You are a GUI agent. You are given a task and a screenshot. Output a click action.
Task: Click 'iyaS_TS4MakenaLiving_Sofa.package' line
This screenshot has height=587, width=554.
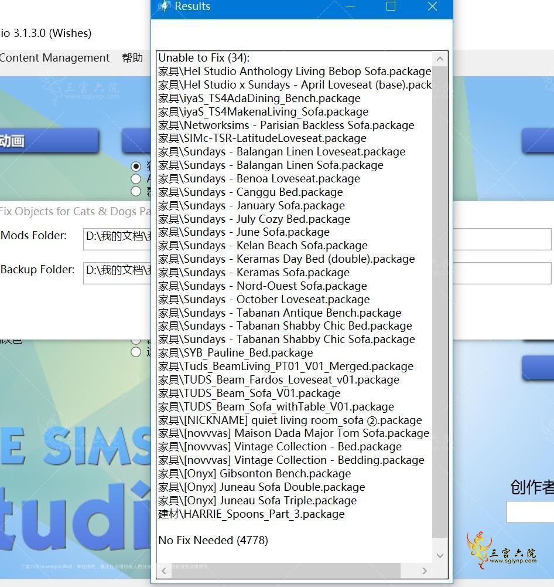pos(263,111)
